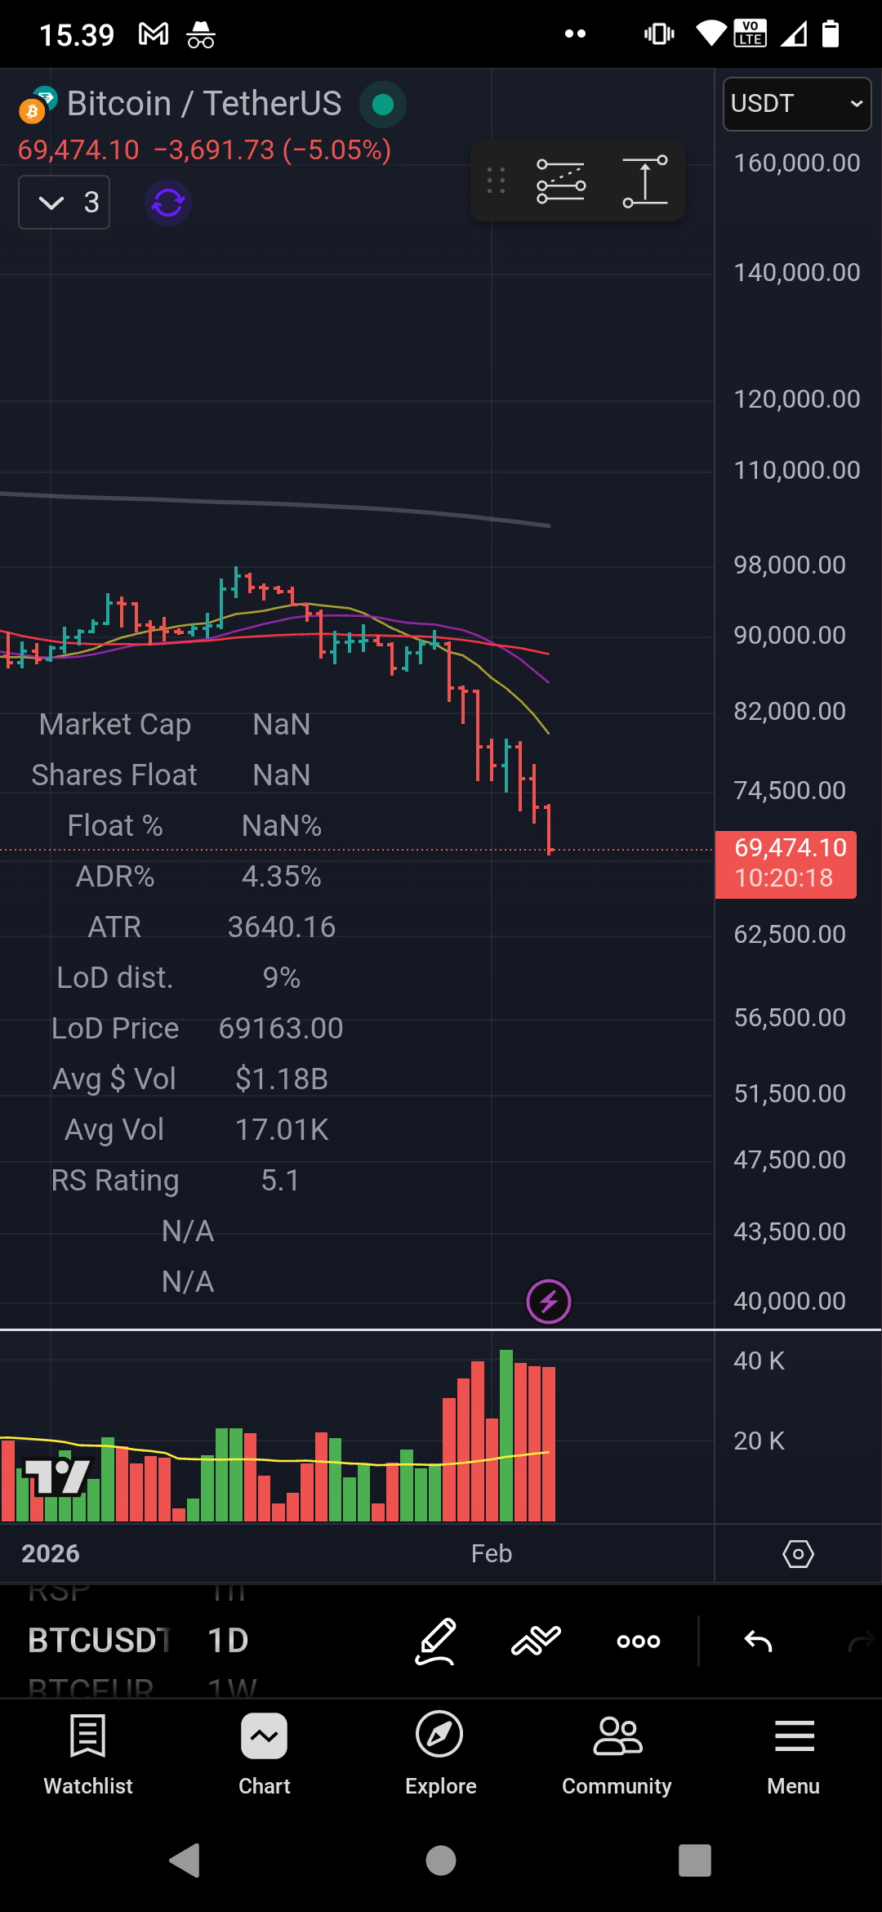
Task: Tap the purple lightning bolt event marker
Action: coord(549,1301)
